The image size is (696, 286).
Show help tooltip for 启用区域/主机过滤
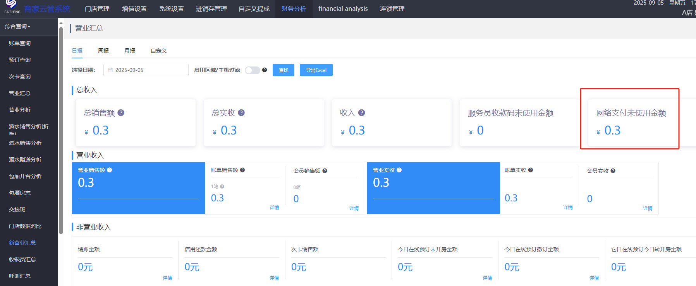coord(265,70)
